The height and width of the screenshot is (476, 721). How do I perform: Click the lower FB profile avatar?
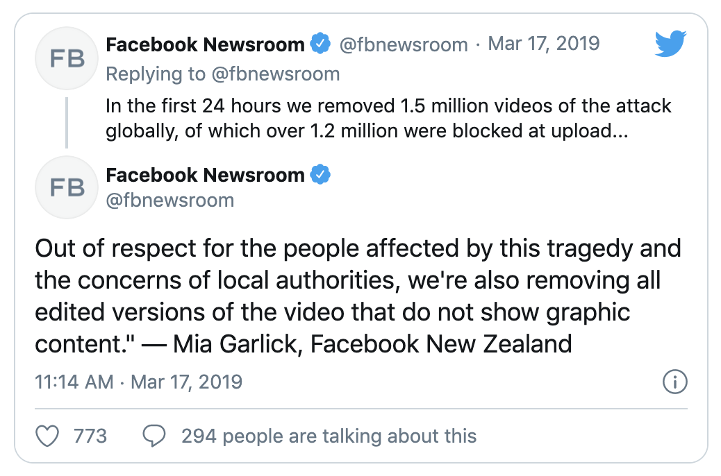click(x=68, y=187)
